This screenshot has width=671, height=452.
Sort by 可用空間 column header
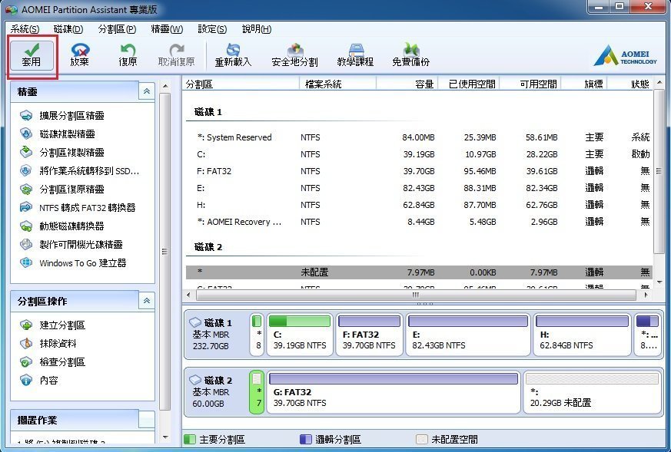point(530,84)
